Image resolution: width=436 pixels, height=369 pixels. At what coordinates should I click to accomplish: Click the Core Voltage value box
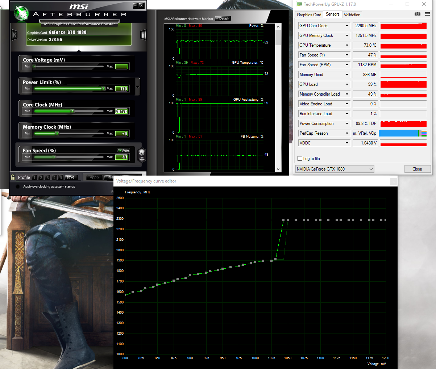click(121, 67)
